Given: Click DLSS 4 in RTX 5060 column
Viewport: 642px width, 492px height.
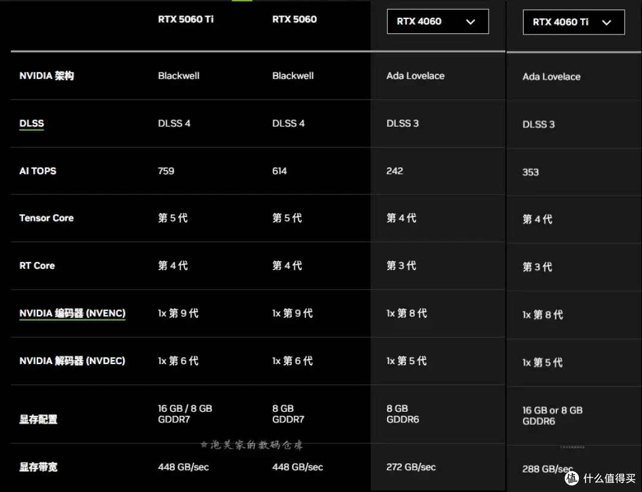Looking at the screenshot, I should coord(289,123).
